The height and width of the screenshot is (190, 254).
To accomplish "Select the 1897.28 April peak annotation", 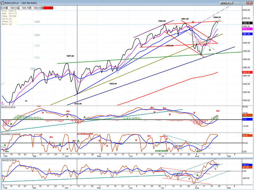I will 70,56.
